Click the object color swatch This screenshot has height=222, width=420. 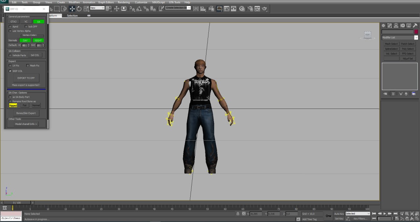tap(416, 32)
